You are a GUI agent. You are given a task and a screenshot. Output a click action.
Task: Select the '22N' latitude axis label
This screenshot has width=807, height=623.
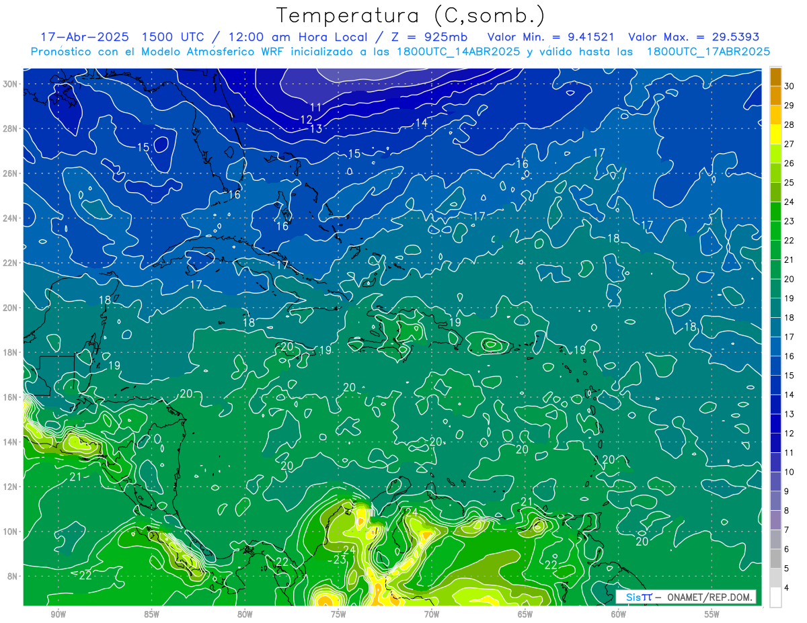point(10,263)
